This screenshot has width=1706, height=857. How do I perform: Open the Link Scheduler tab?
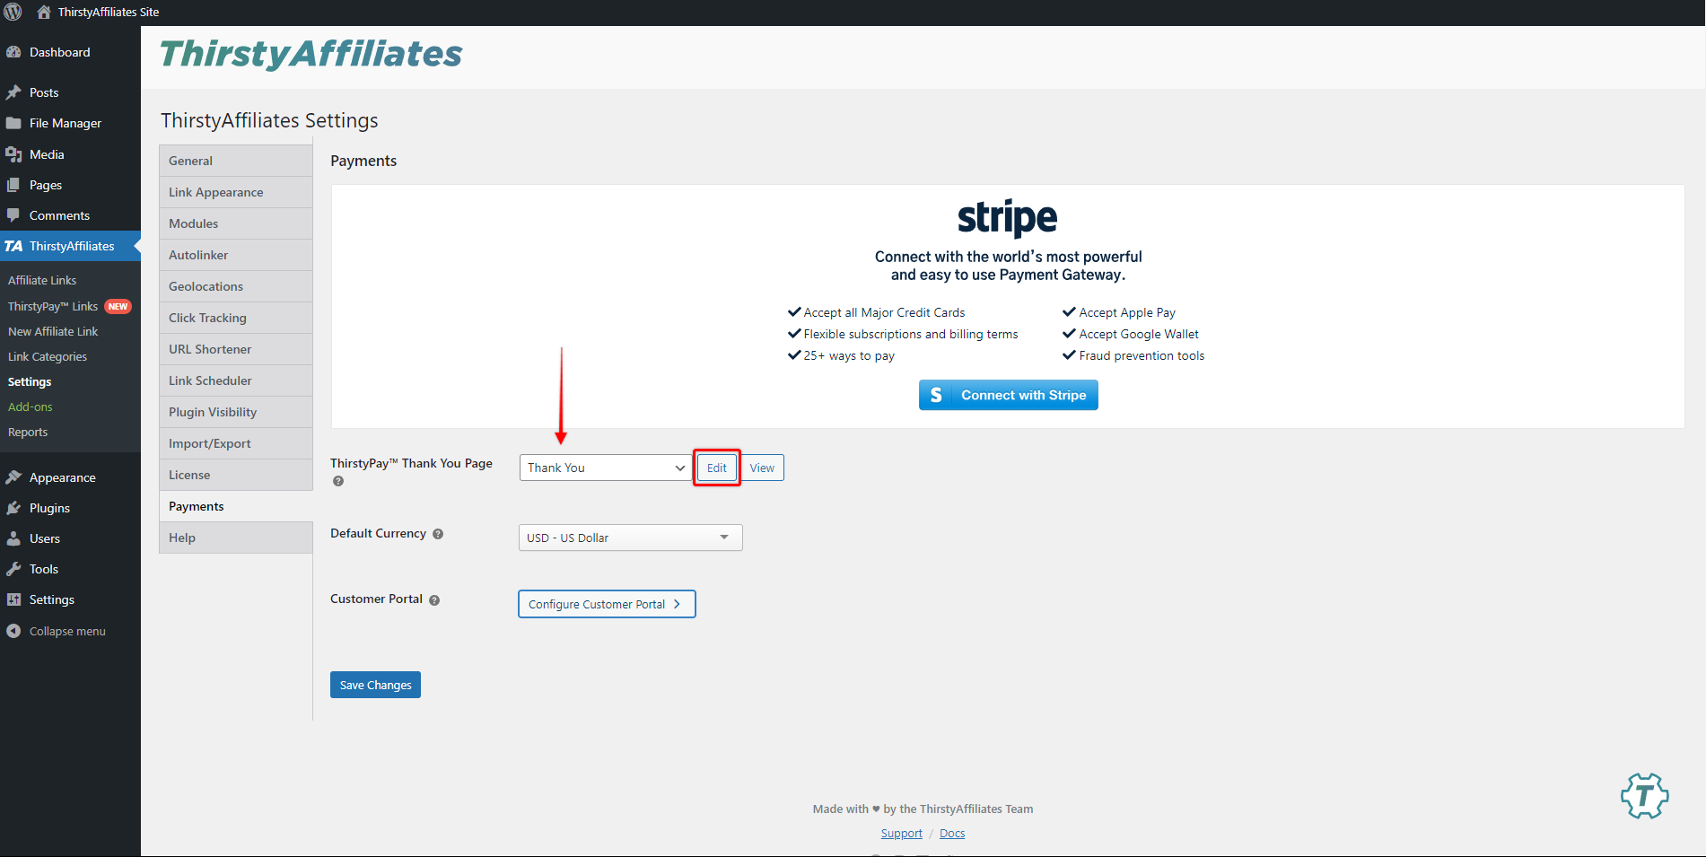click(x=236, y=380)
